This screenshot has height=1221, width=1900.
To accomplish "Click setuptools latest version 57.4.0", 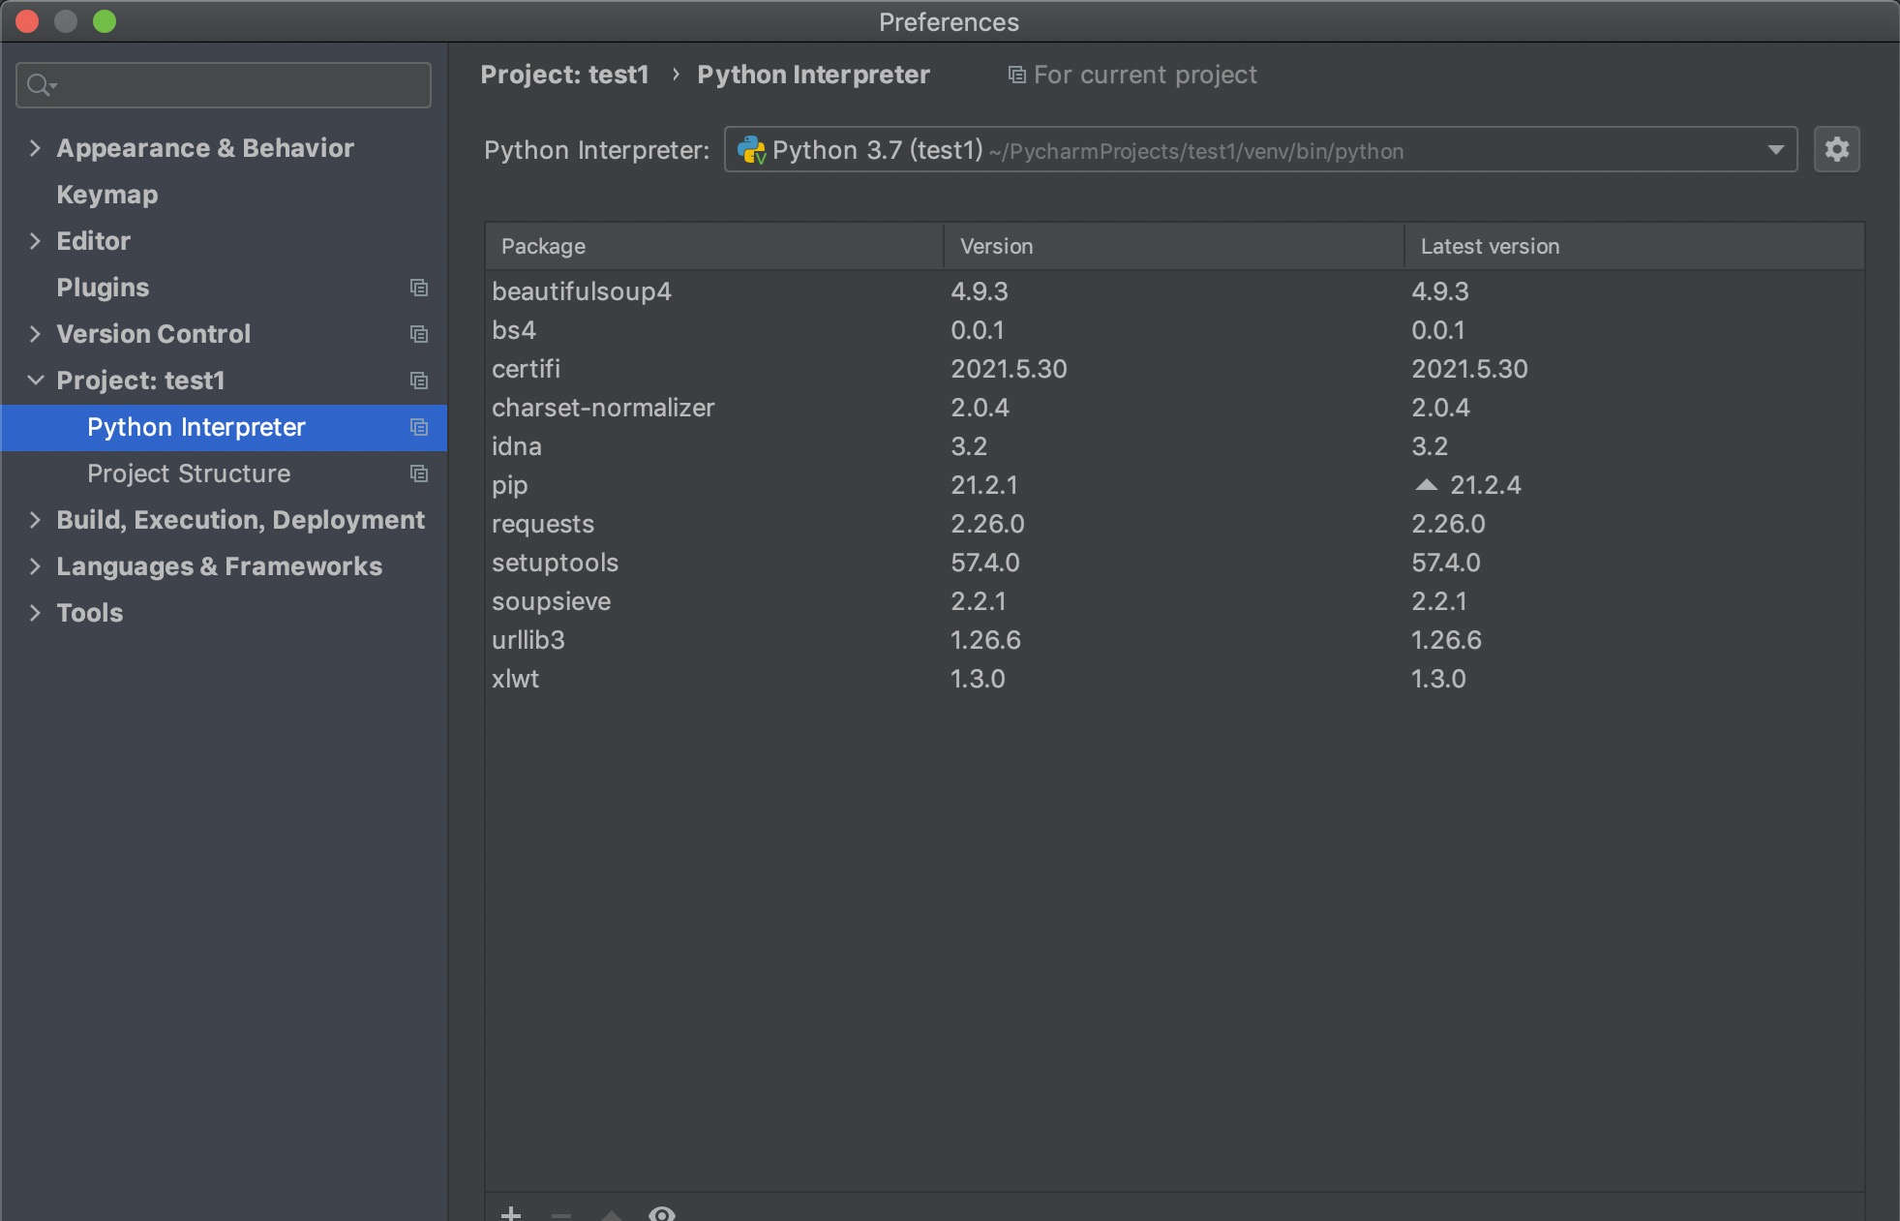I will click(x=1445, y=563).
